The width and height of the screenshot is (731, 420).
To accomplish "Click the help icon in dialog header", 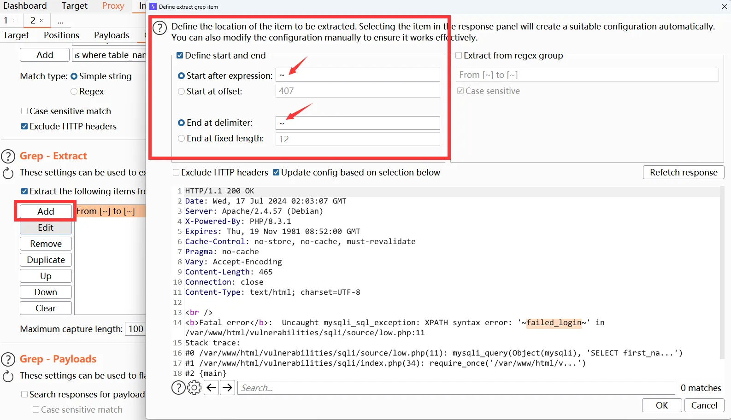I will (x=159, y=28).
